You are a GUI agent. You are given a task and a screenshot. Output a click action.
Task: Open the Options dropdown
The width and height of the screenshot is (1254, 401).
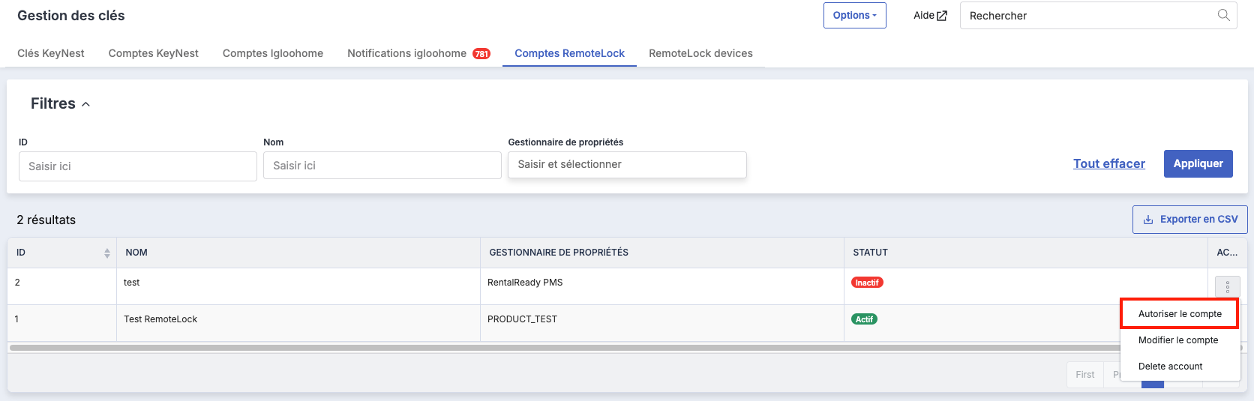(855, 15)
